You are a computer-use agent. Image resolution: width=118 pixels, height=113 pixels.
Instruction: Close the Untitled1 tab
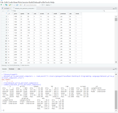click(10, 9)
